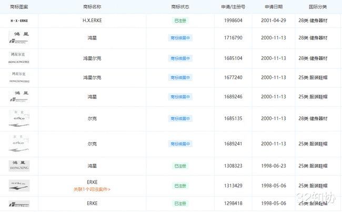This screenshot has height=212, width=342.
Task: Select the name 鸿星尔克 in row 1677240
Action: point(92,77)
